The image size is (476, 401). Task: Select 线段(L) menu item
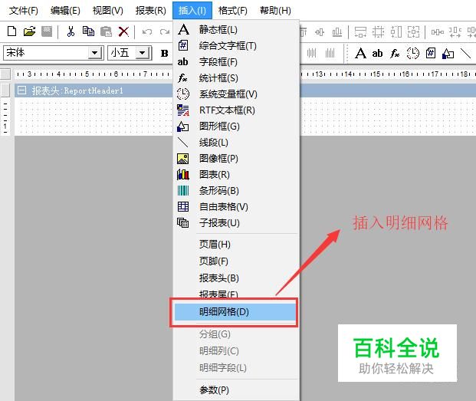click(x=236, y=143)
